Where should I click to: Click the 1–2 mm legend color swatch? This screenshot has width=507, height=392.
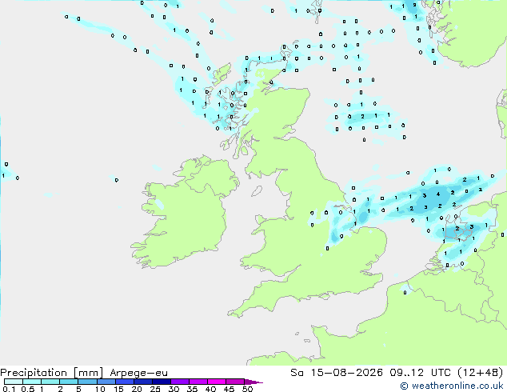pyautogui.click(x=50, y=382)
